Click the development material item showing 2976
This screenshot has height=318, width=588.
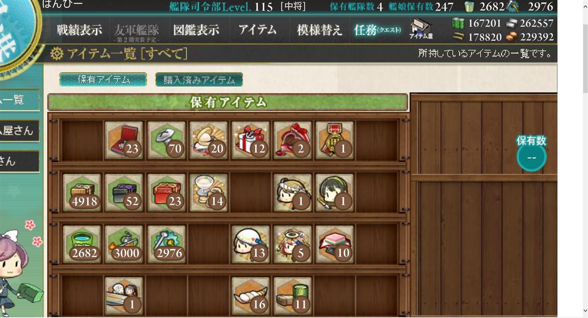(x=166, y=244)
